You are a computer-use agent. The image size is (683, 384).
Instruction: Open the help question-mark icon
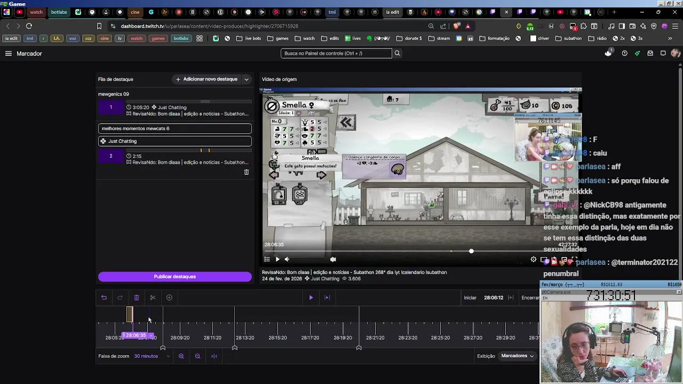point(624,53)
